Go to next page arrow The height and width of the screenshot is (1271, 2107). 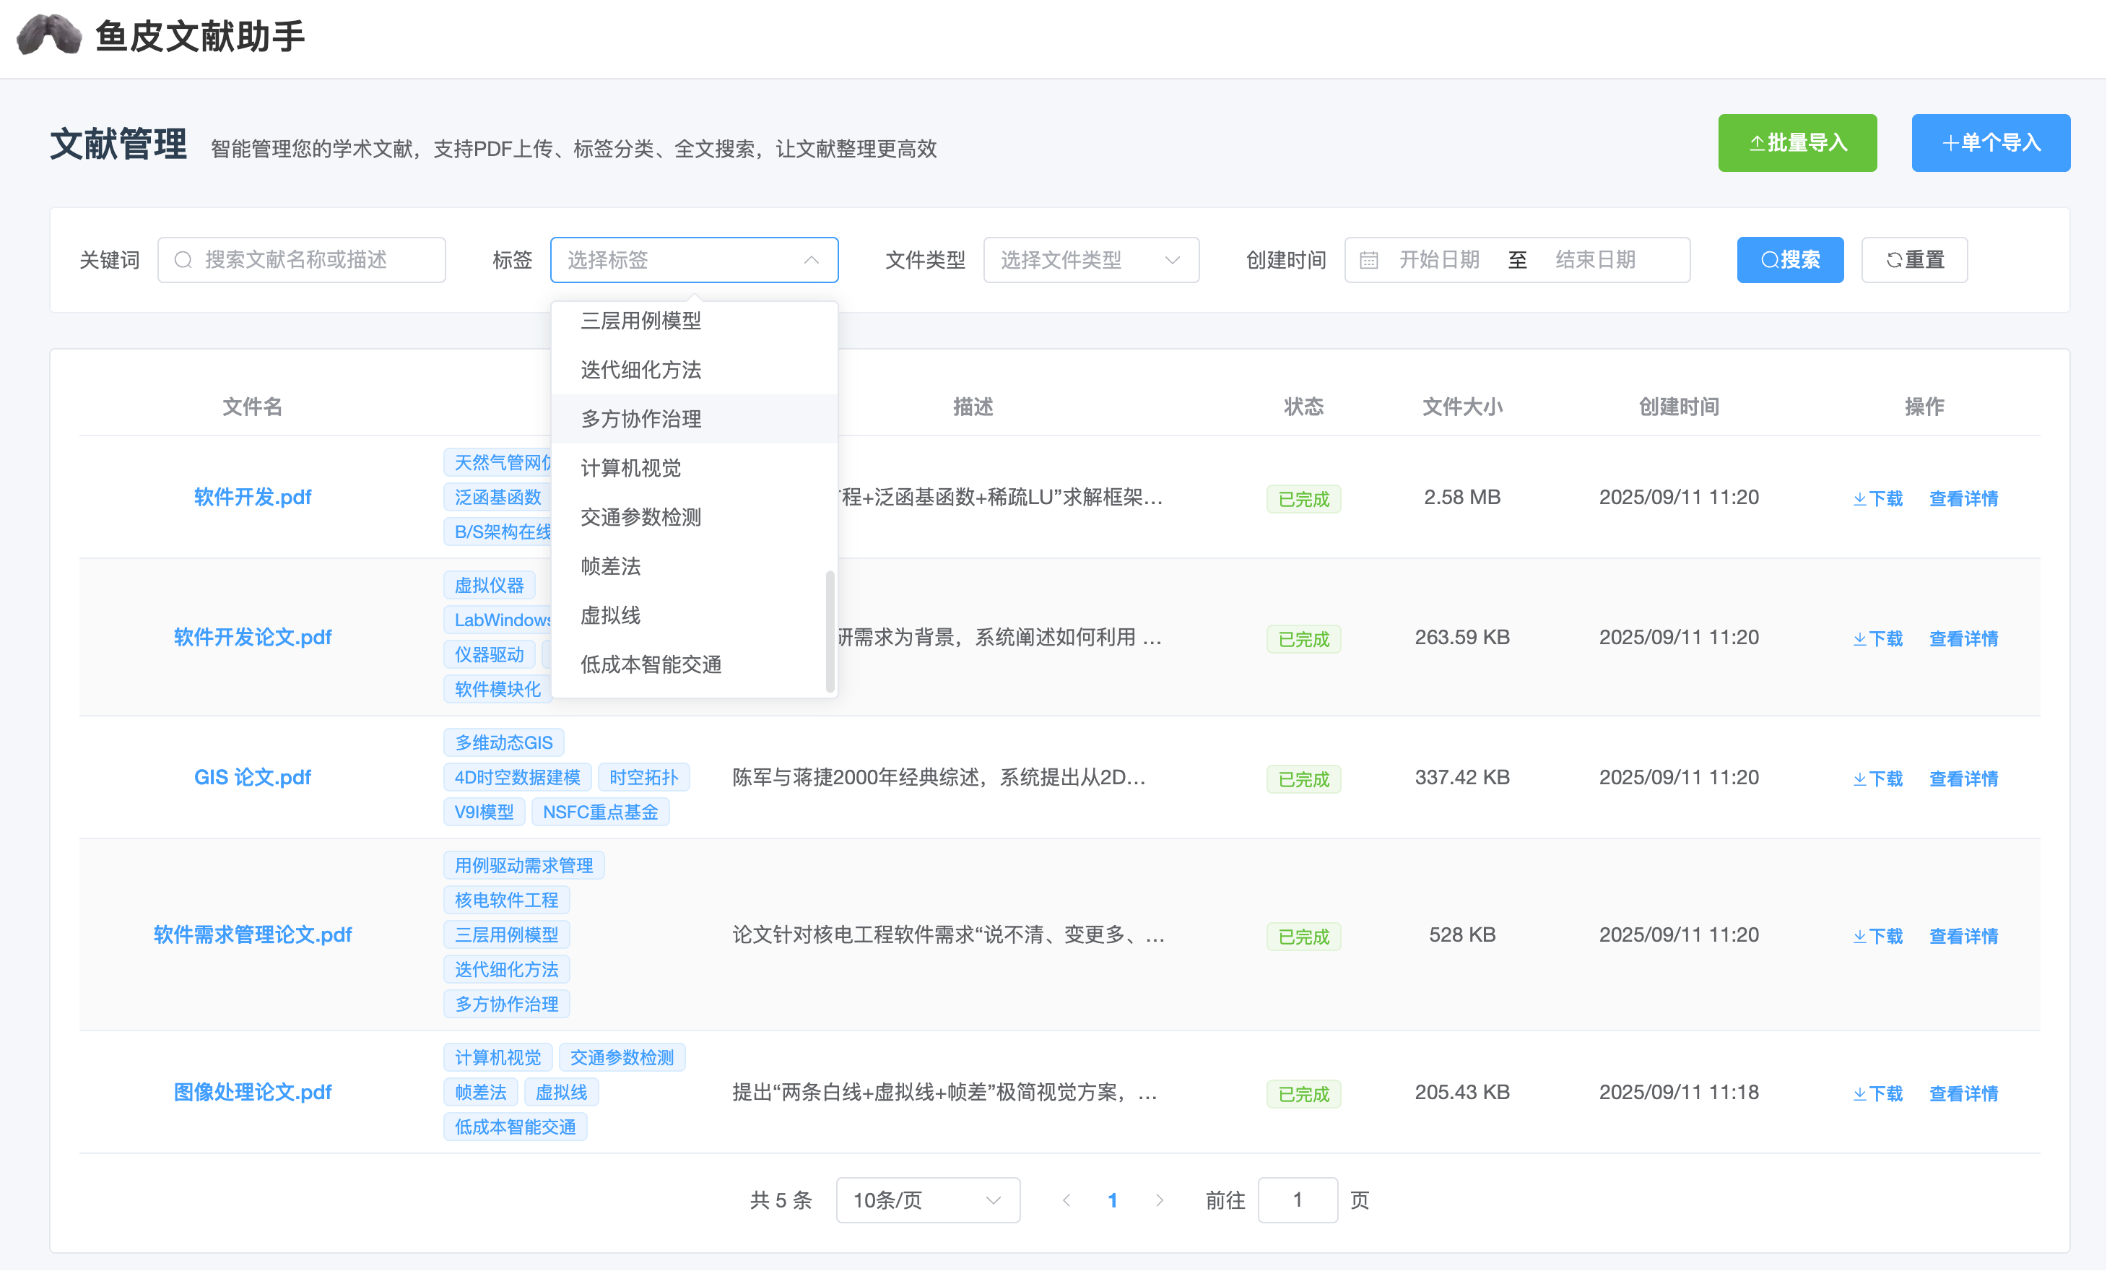[1159, 1200]
